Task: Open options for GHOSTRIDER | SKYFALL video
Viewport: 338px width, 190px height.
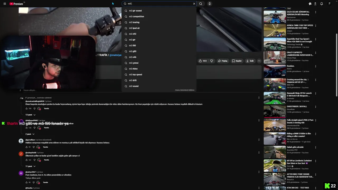Action: tap(316, 107)
